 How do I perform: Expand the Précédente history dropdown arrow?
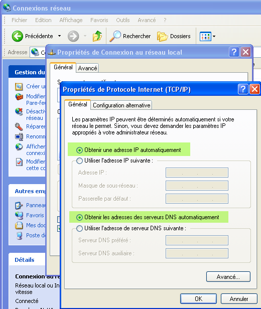(x=59, y=36)
